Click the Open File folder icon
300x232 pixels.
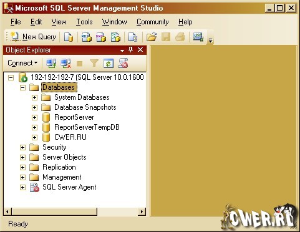152,37
